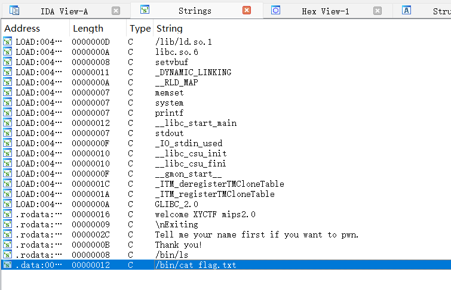Select the /bin/cat flag.txt string row

point(195,264)
